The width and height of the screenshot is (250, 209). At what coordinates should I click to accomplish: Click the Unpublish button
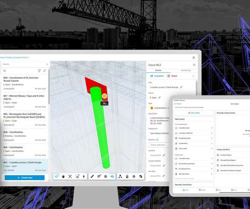[157, 76]
